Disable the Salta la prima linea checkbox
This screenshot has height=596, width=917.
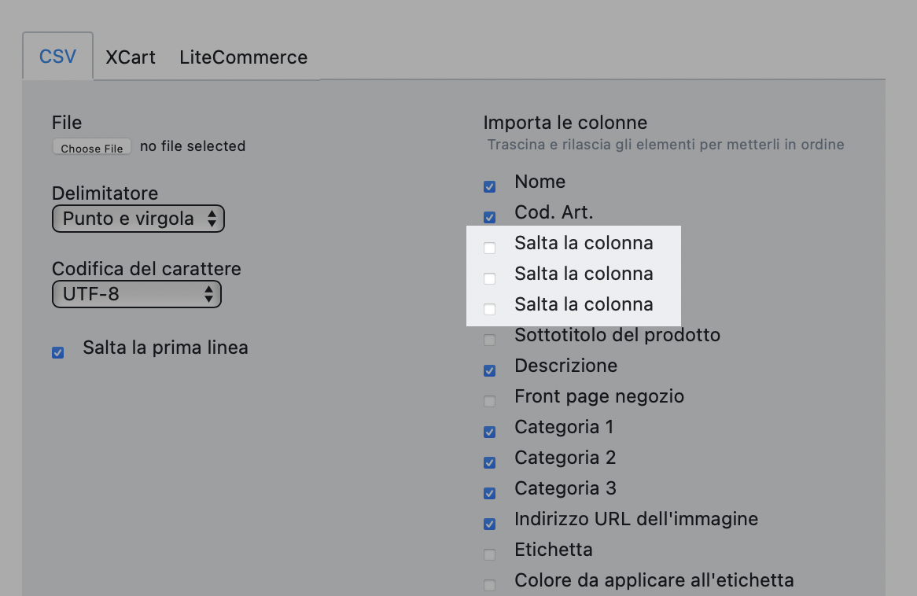pyautogui.click(x=57, y=352)
